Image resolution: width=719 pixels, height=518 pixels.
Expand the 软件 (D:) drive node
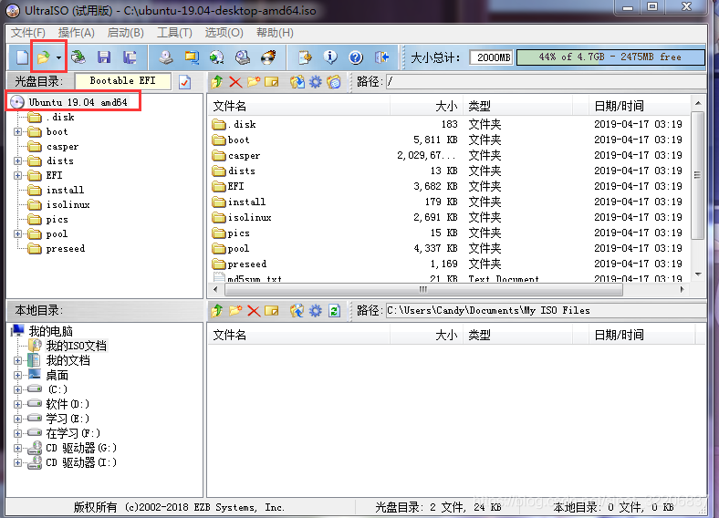coord(17,404)
